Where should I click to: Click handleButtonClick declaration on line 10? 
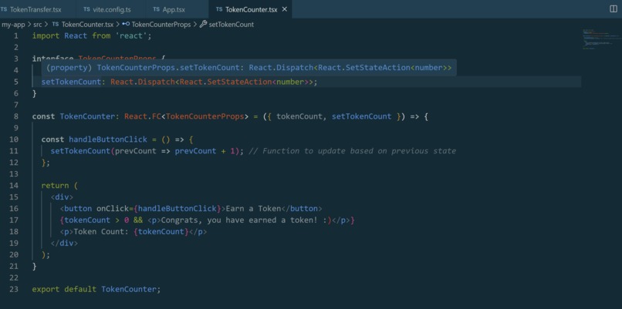pyautogui.click(x=108, y=139)
